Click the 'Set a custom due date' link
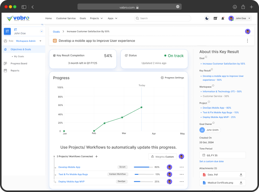Viewport: 259px width, 192px height. click(211, 161)
